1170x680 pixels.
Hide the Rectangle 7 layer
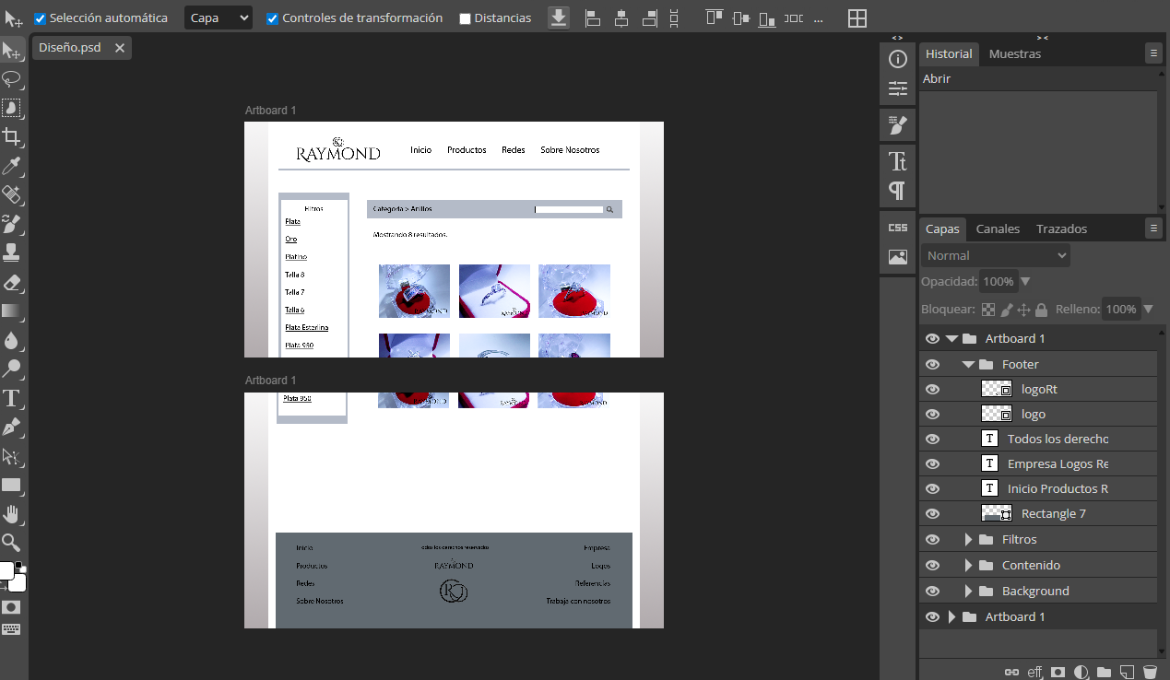coord(932,514)
